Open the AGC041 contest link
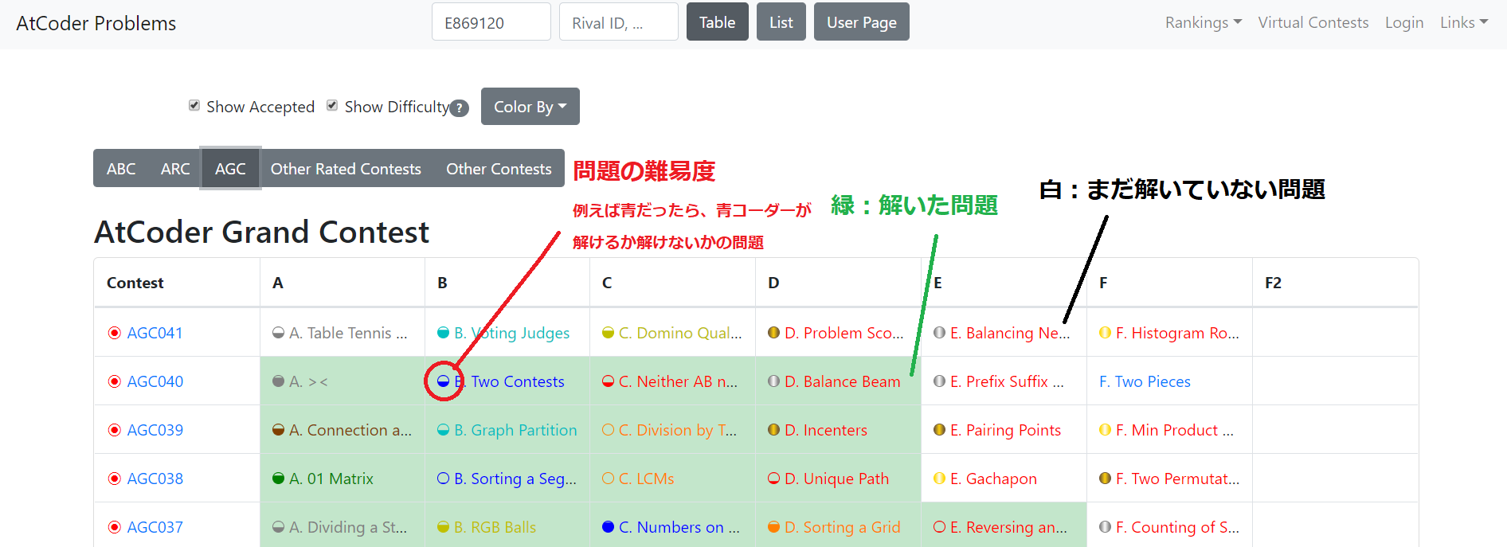 (x=155, y=333)
